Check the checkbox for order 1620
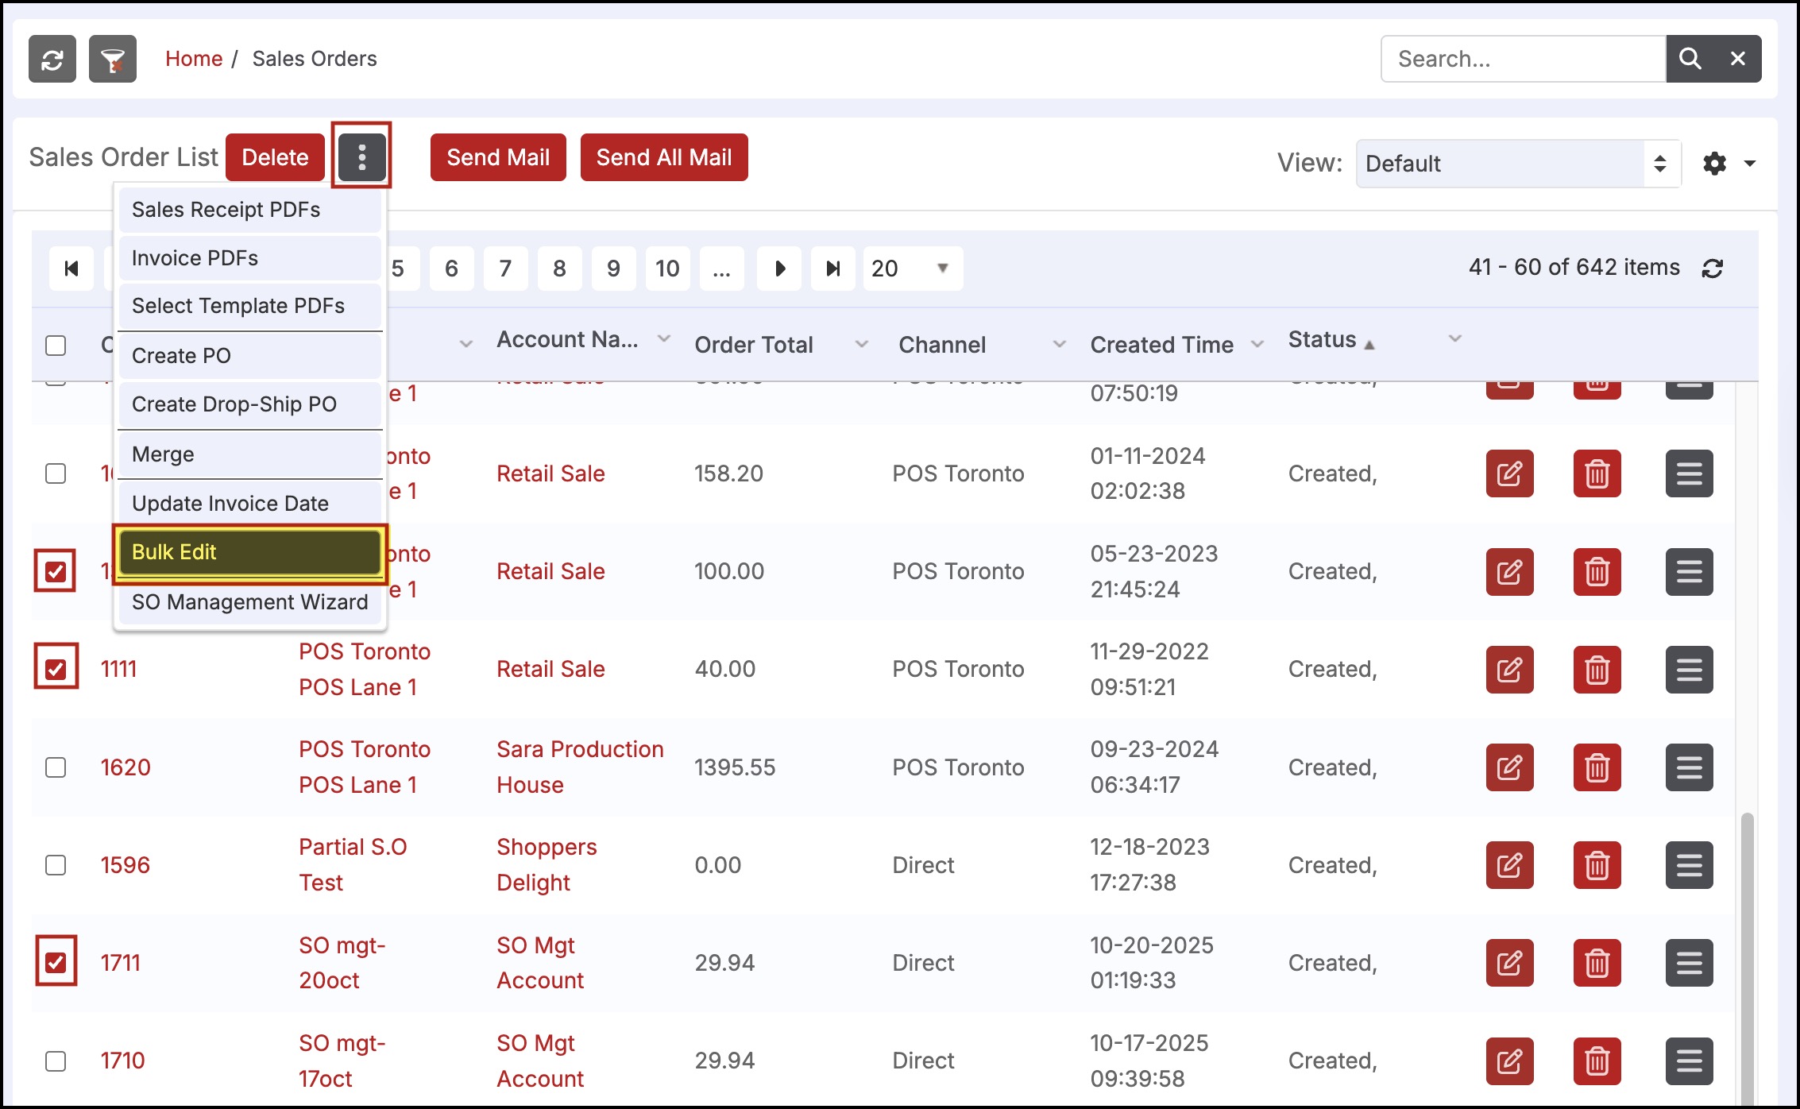 pos(56,767)
